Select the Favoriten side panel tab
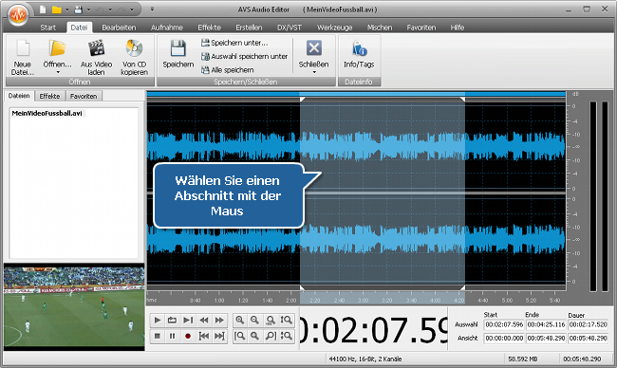 click(x=84, y=96)
